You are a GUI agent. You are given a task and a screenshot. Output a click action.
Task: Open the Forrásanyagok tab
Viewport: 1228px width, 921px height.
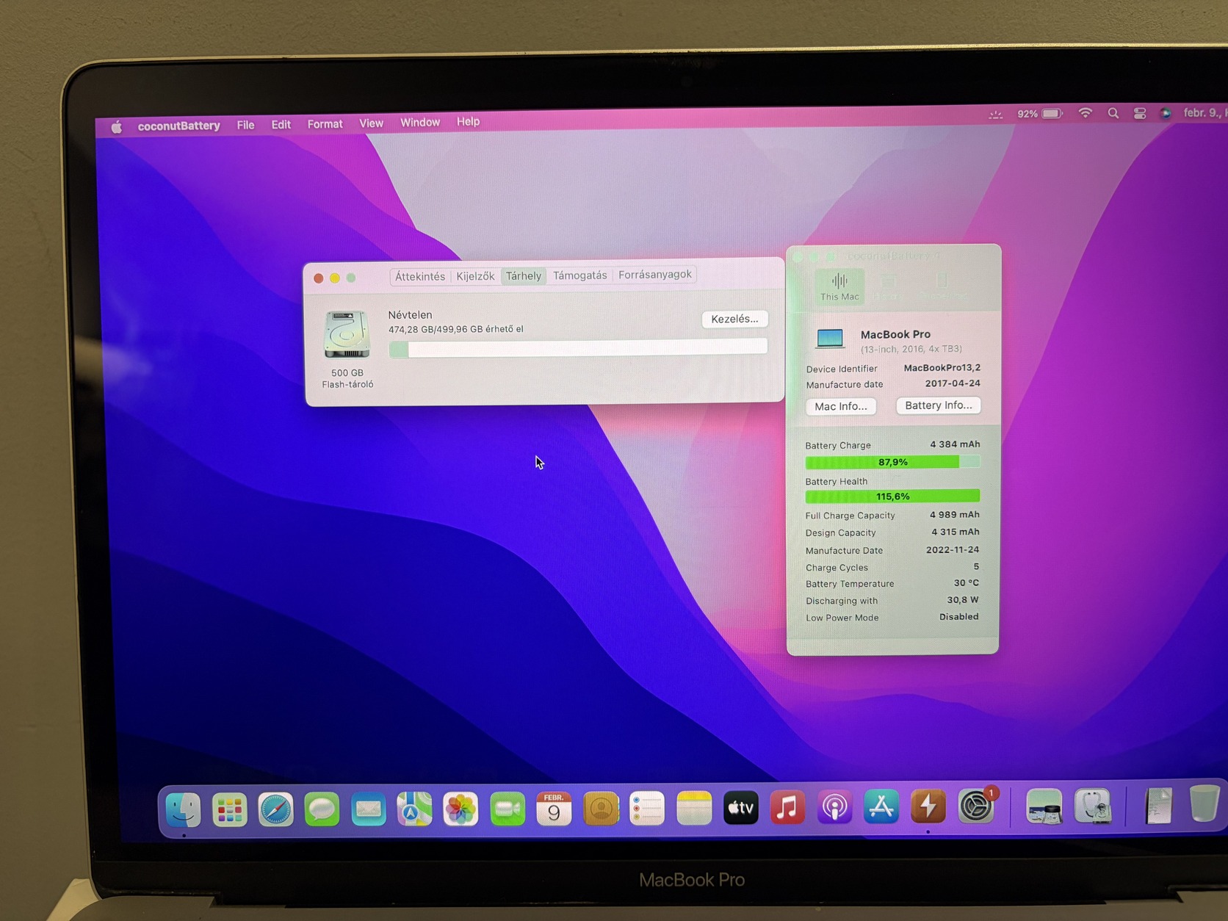[655, 275]
